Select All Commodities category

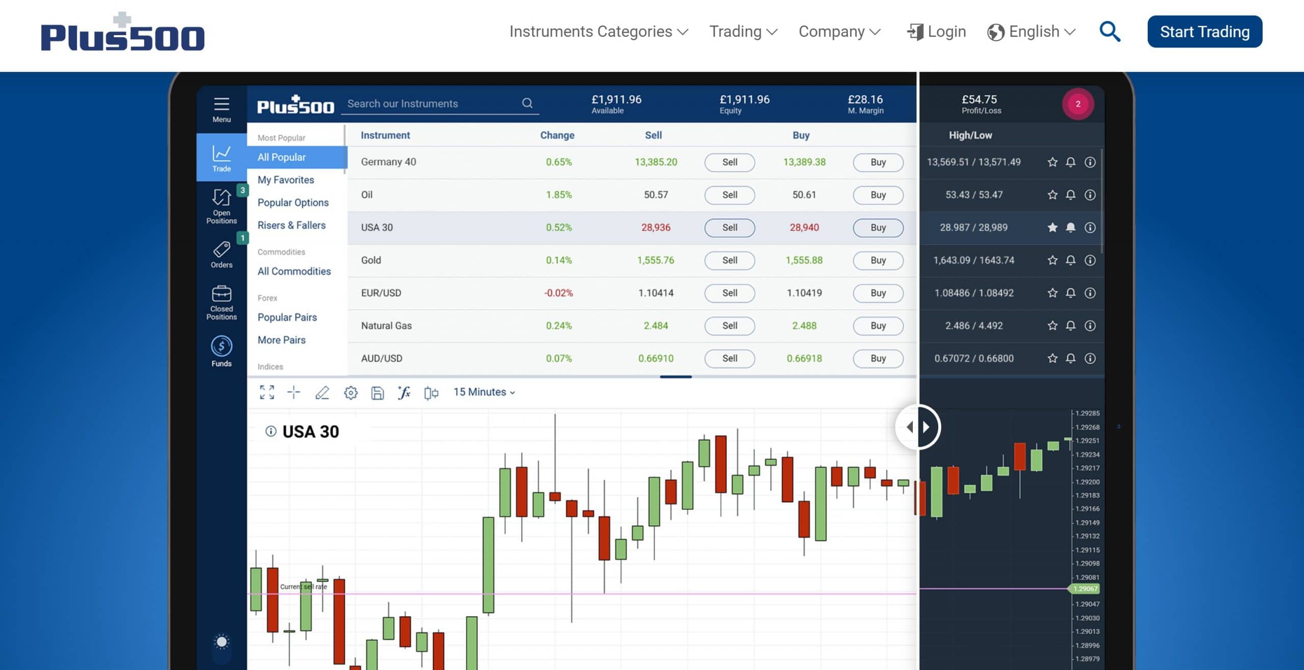(x=294, y=271)
